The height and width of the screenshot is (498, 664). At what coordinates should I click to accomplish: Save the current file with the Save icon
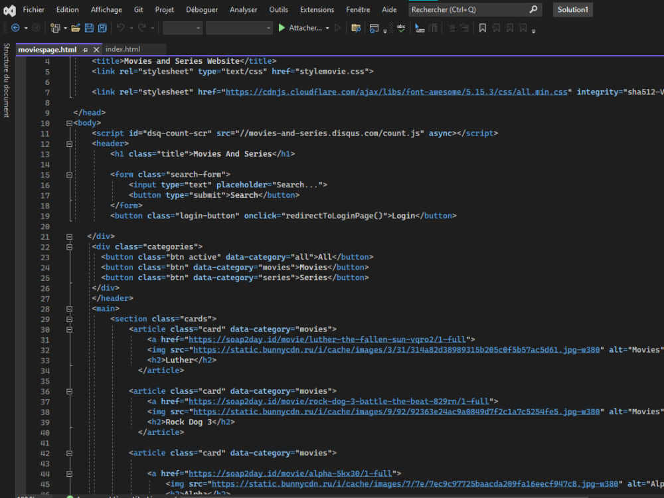click(90, 28)
